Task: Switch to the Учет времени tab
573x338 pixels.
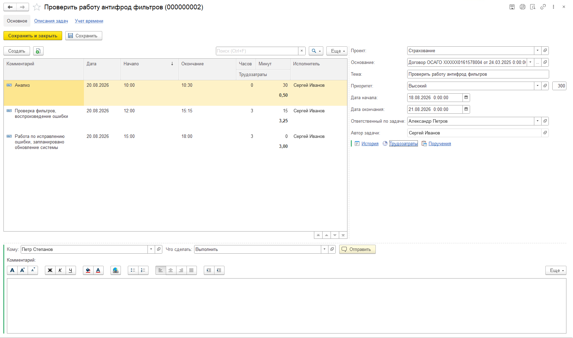Action: (89, 21)
